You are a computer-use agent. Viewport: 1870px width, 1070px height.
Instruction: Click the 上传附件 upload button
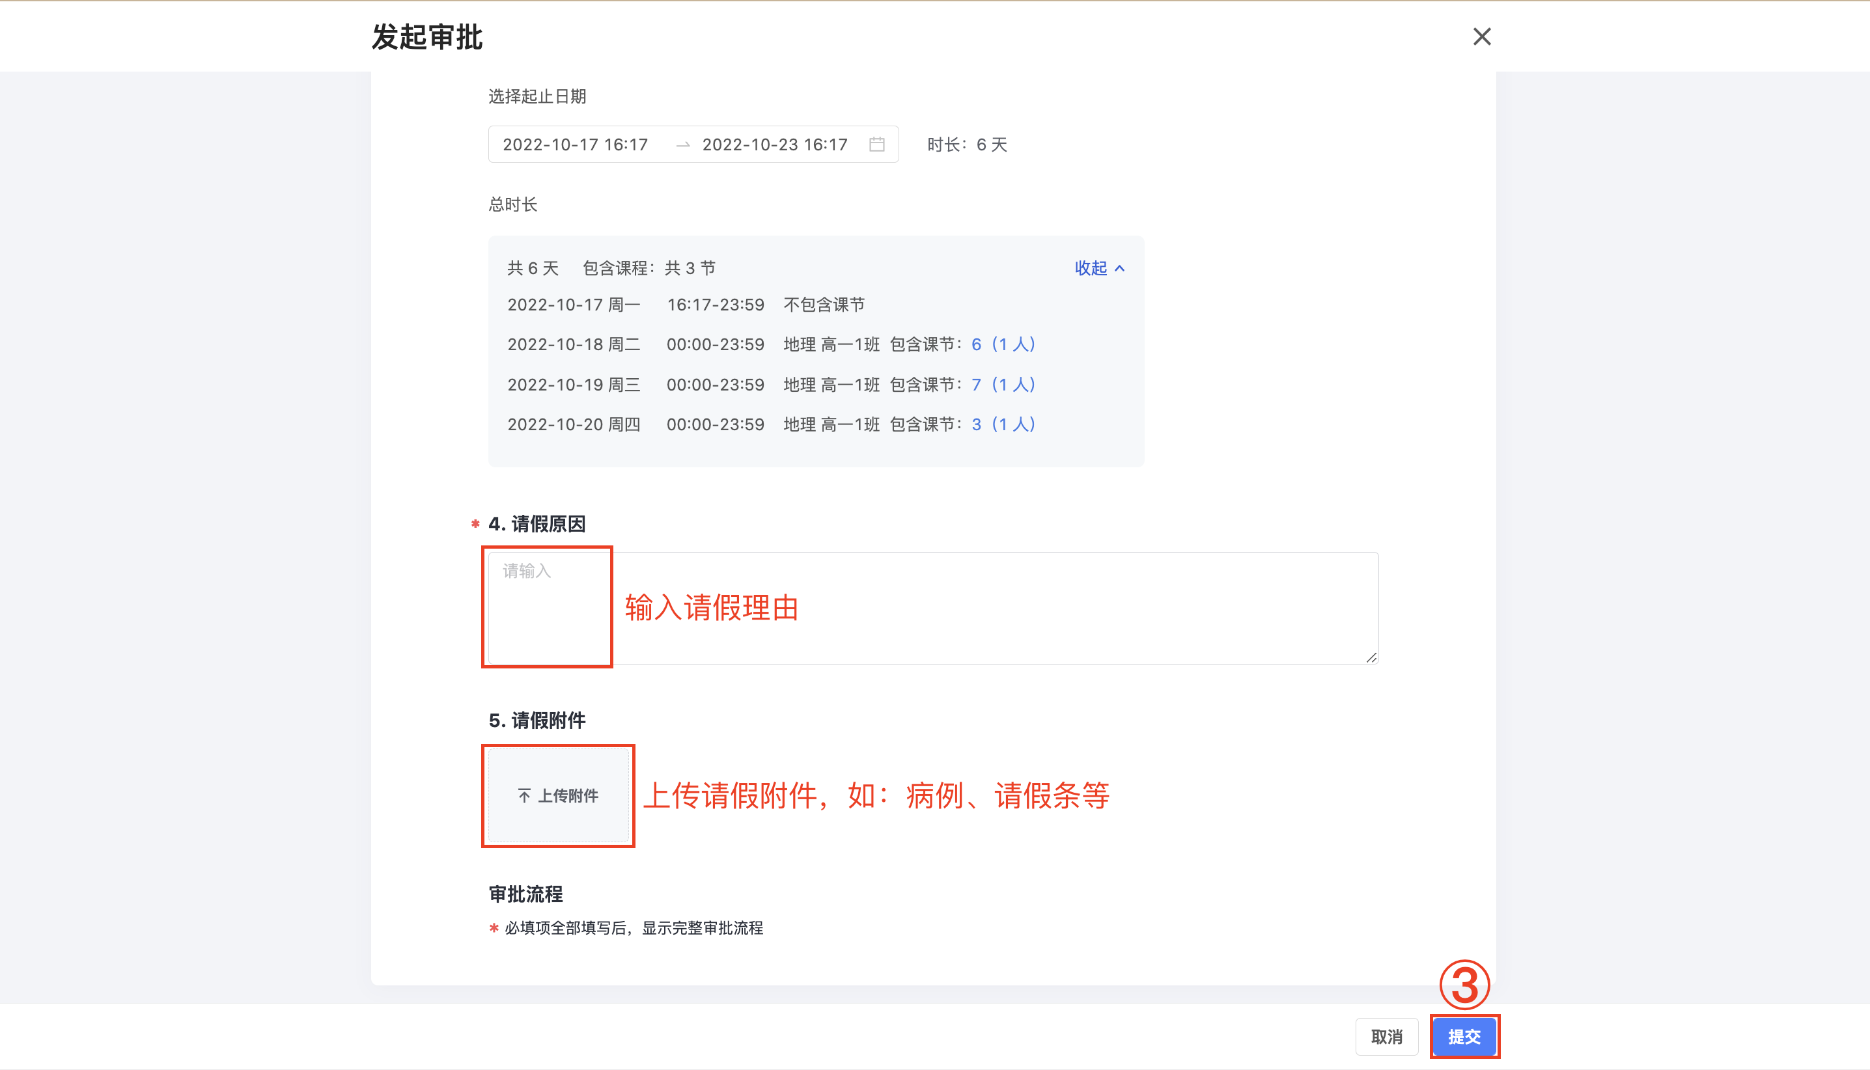[x=558, y=796]
